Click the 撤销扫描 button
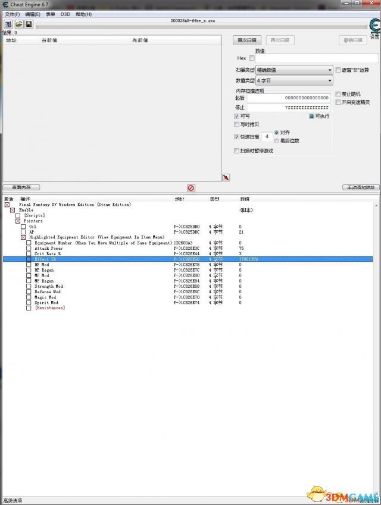This screenshot has height=505, width=381. pyautogui.click(x=353, y=40)
